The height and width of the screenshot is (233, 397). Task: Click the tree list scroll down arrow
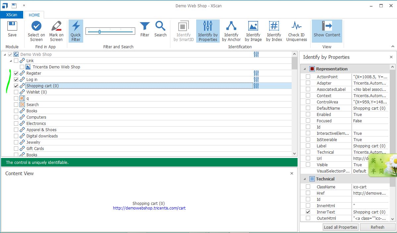click(x=294, y=153)
